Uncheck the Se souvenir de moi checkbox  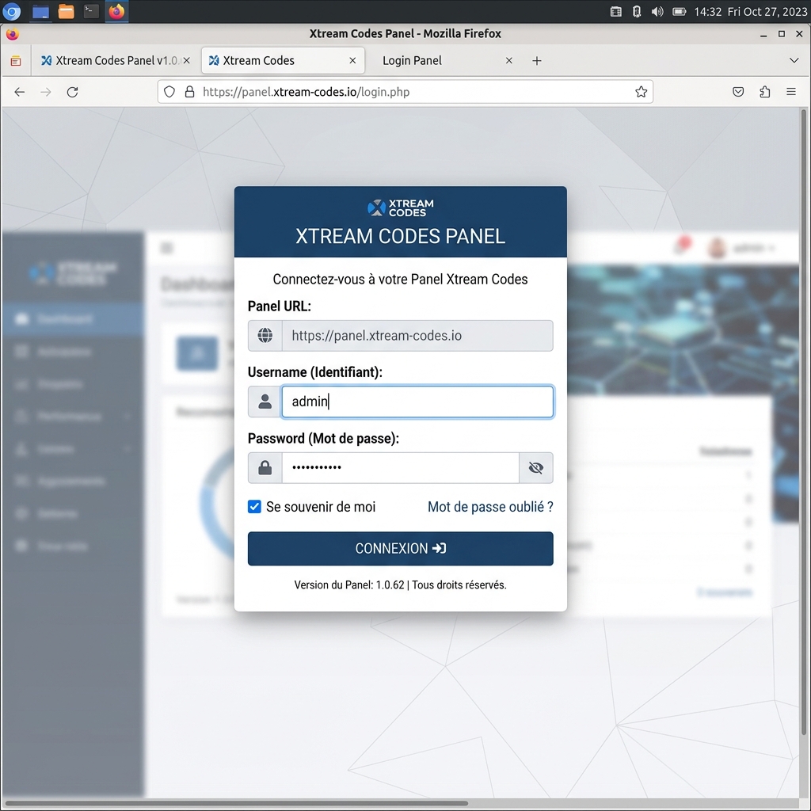point(254,507)
